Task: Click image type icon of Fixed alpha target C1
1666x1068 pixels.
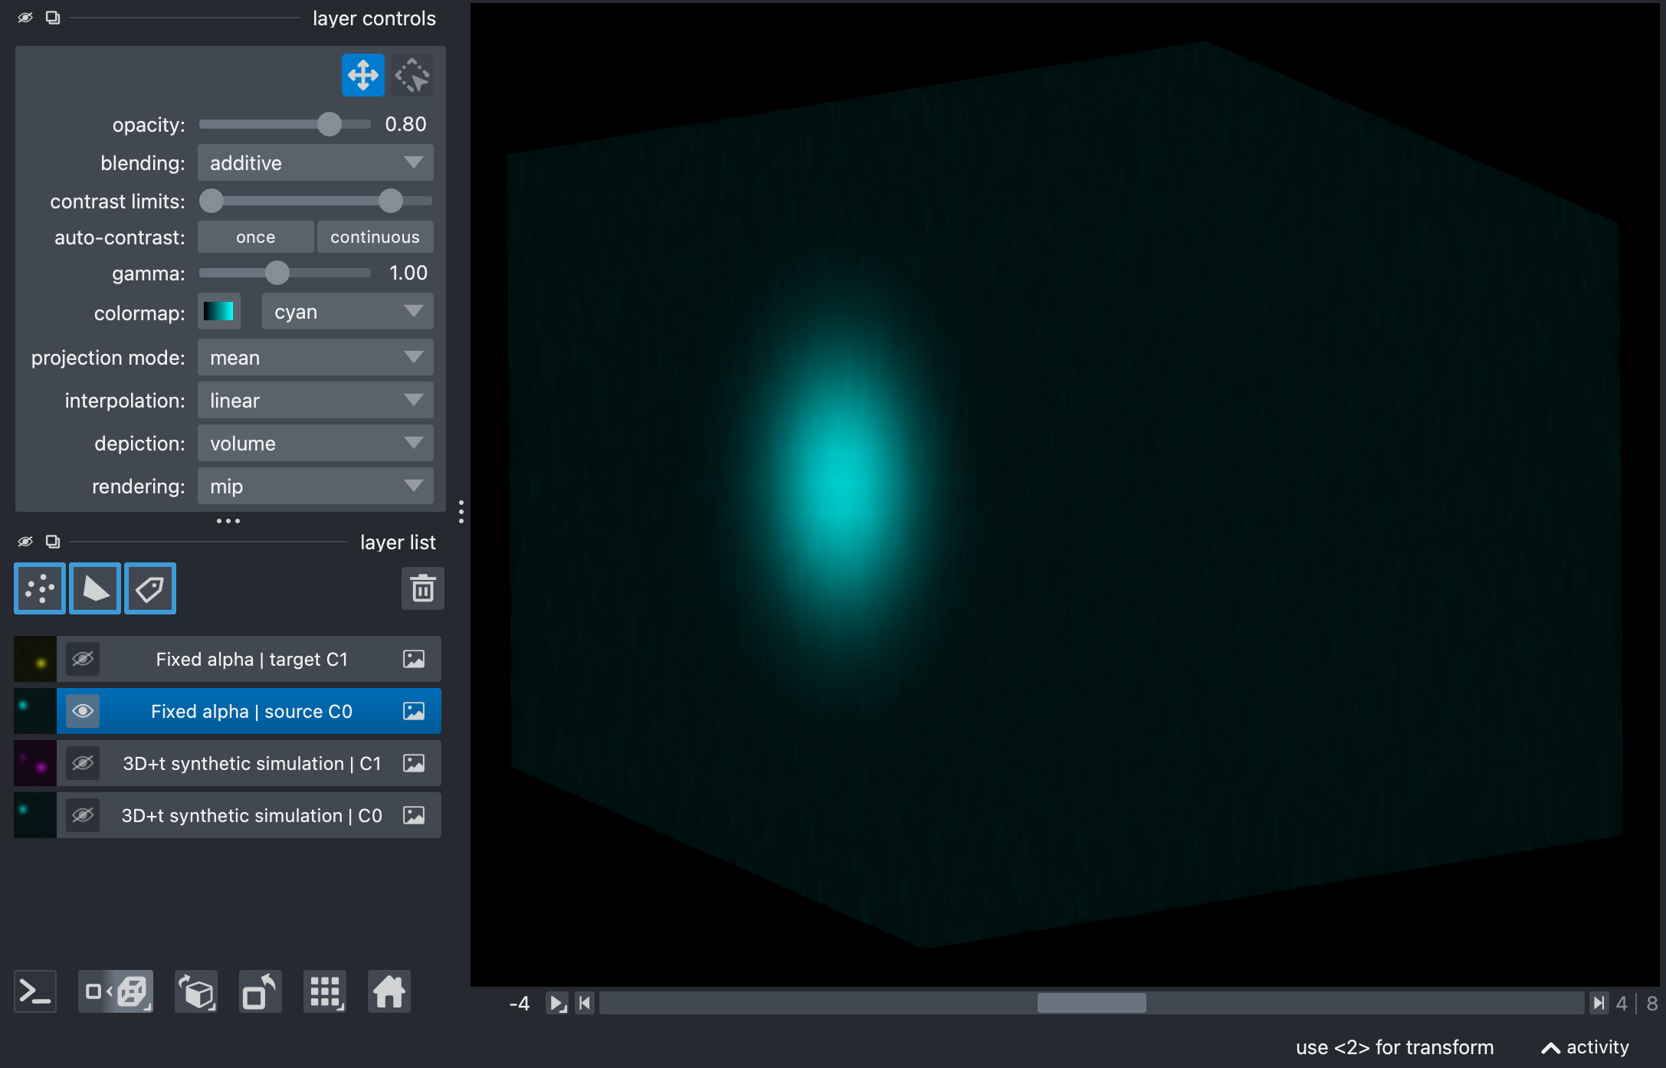Action: [x=414, y=659]
